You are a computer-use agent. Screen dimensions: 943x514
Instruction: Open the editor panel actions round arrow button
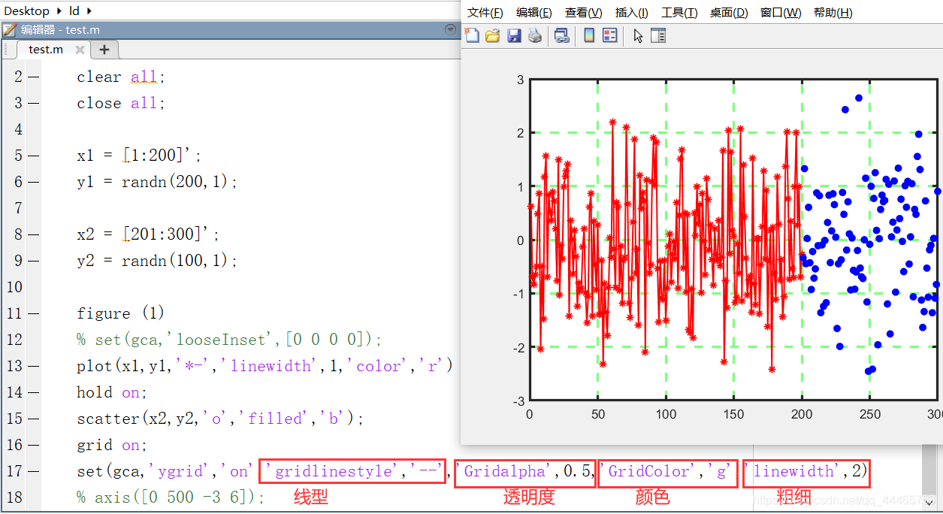tap(451, 29)
